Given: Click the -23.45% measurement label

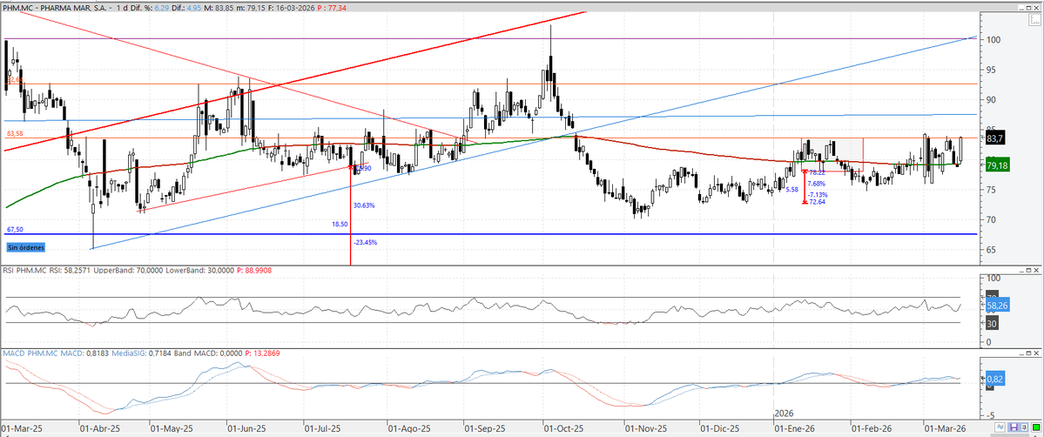Looking at the screenshot, I should pos(366,243).
